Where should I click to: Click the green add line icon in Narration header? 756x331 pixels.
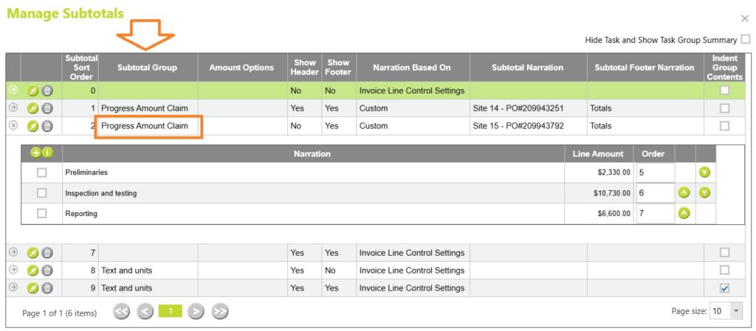point(35,153)
